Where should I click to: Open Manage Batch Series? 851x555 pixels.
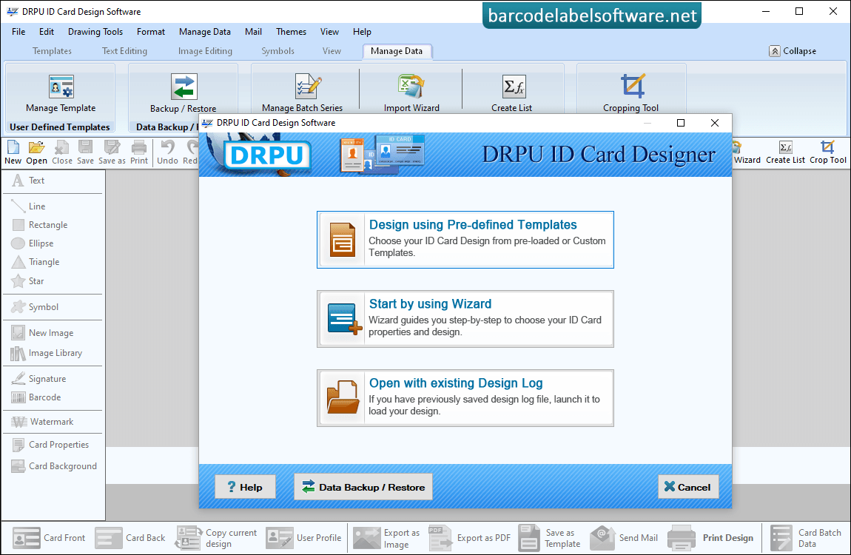[x=303, y=93]
